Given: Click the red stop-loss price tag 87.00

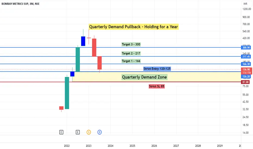Looking at the screenshot, I should coord(245,82).
